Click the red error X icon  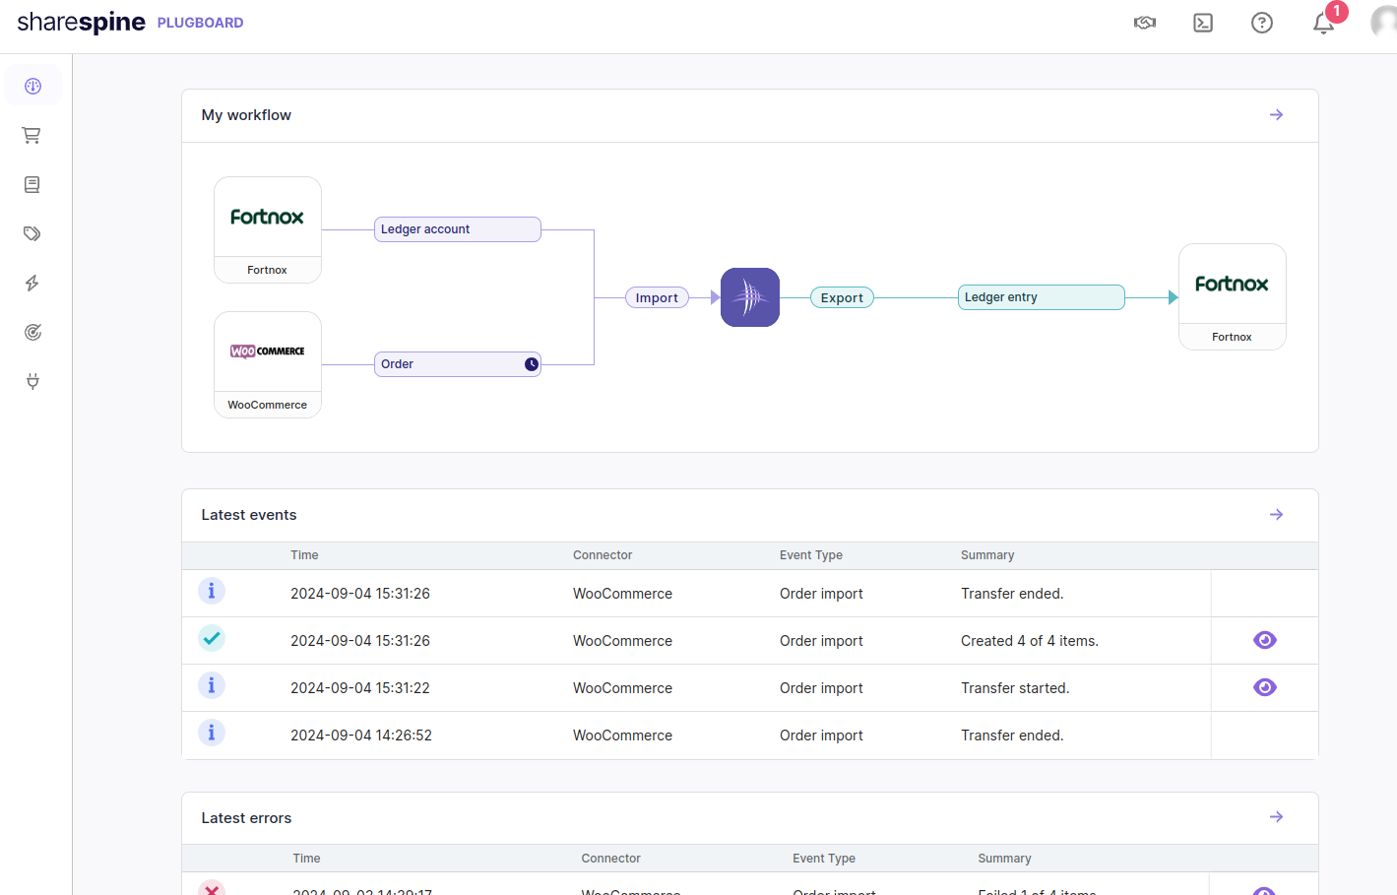point(212,888)
